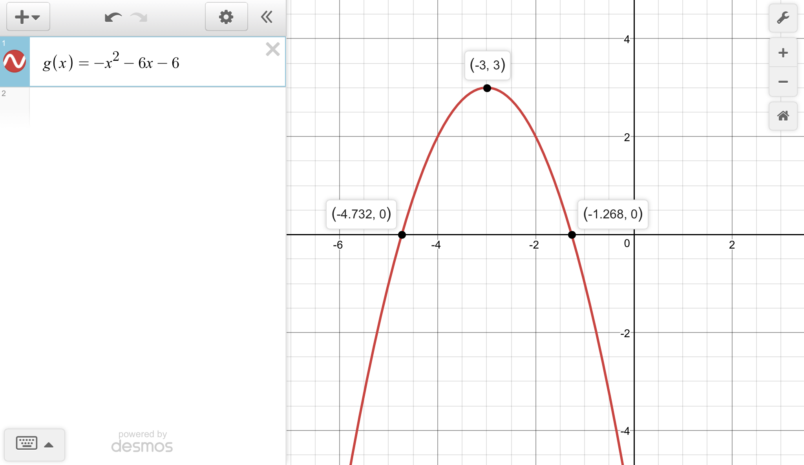
Task: Click into the g(x) expression field
Action: pyautogui.click(x=157, y=63)
